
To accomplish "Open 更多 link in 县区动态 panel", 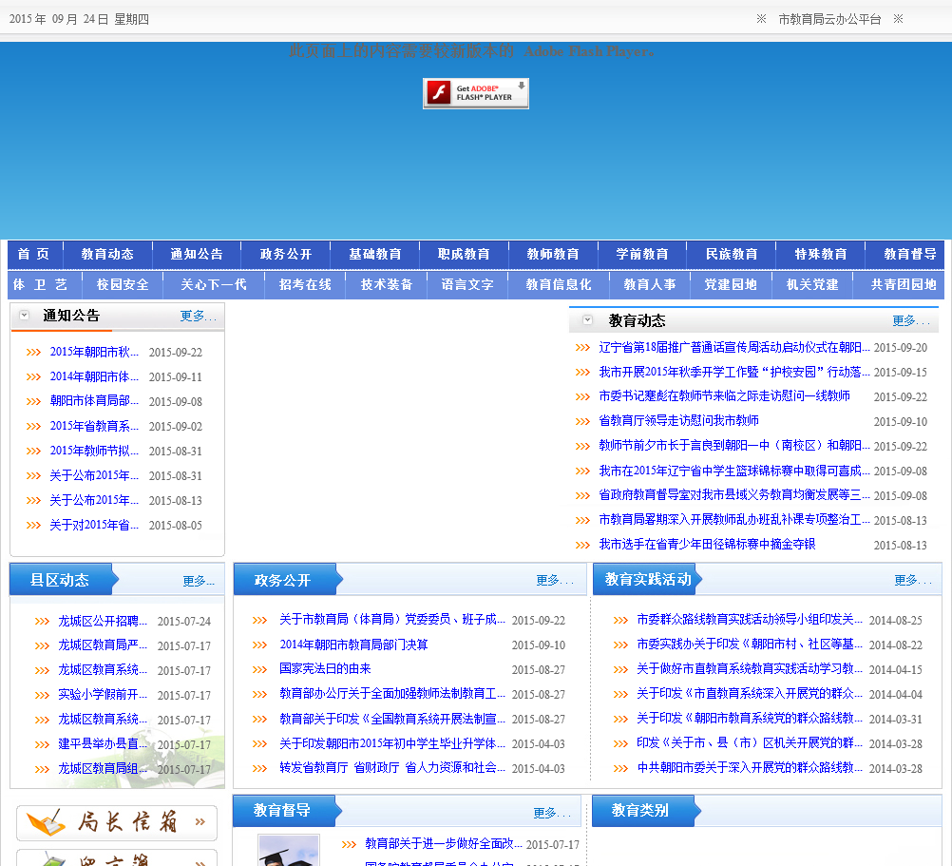I will [199, 581].
